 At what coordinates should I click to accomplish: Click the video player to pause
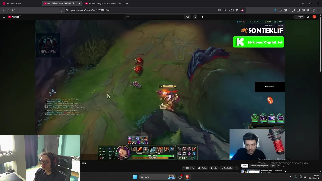pos(160,90)
